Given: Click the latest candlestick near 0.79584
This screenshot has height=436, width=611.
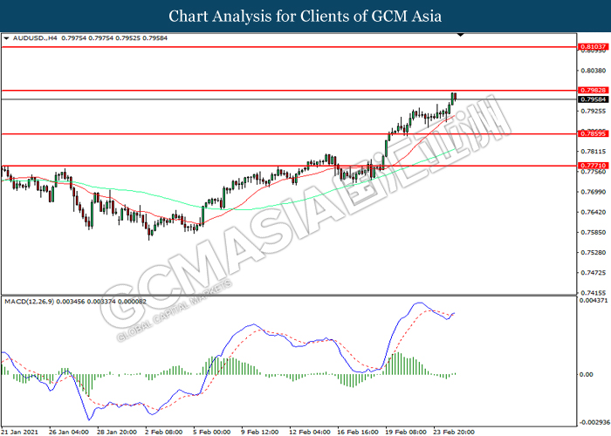Looking at the screenshot, I should tap(455, 97).
